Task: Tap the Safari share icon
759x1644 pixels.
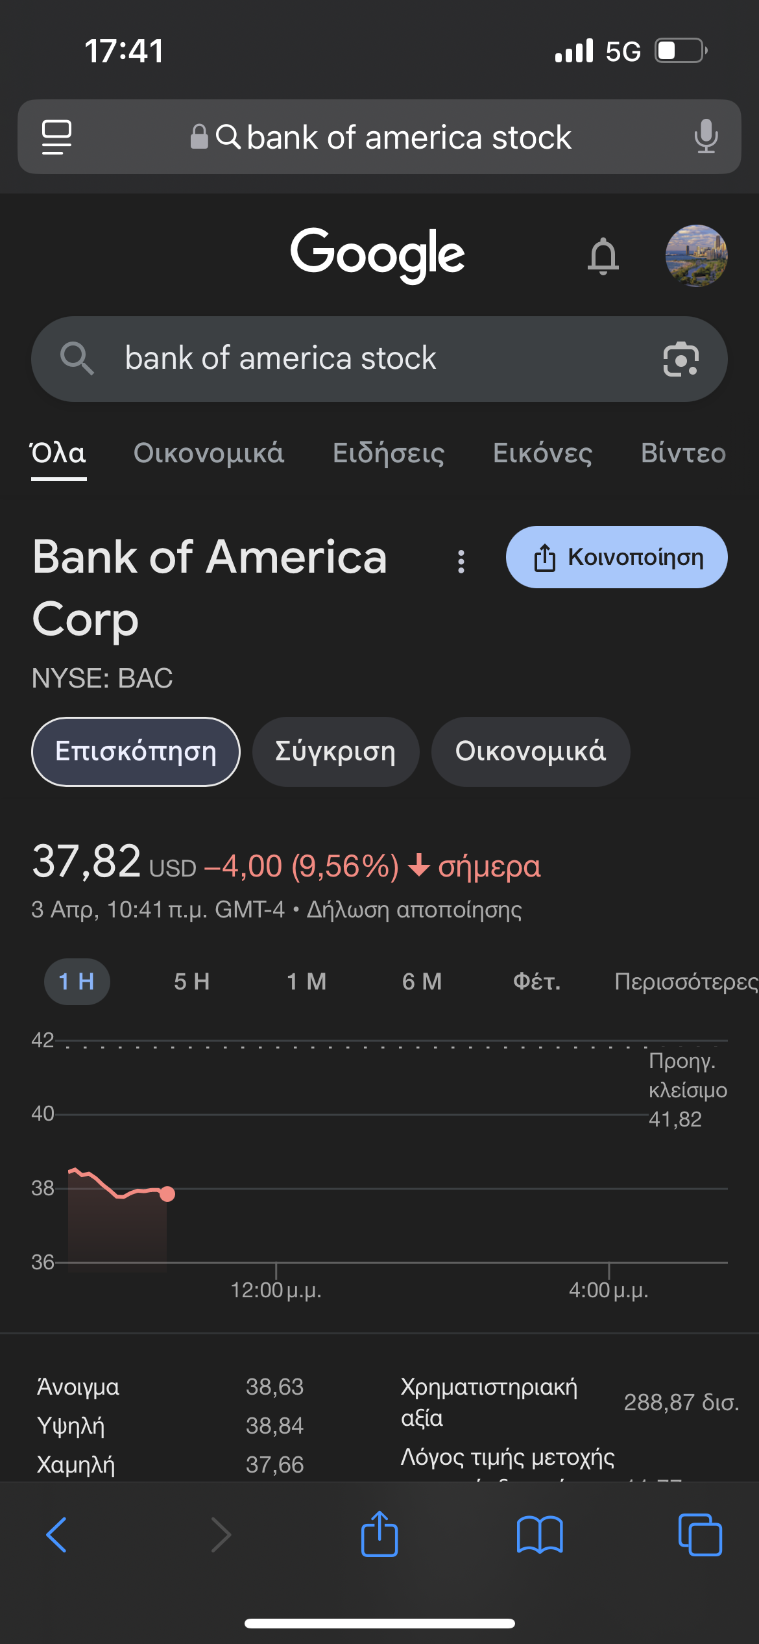Action: [x=379, y=1535]
